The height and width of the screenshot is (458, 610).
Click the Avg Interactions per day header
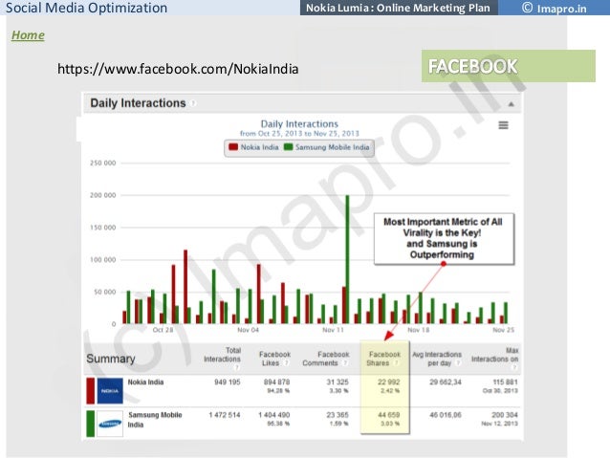[437, 359]
